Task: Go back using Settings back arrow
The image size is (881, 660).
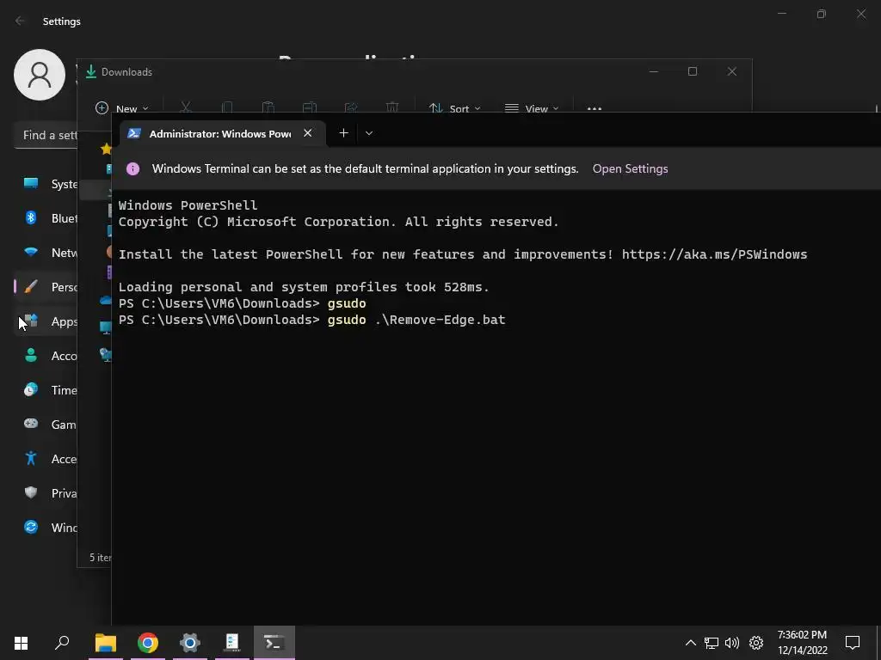Action: click(x=20, y=21)
